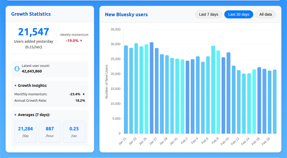Click the black down triangle beside -23.4%

pos(83,94)
